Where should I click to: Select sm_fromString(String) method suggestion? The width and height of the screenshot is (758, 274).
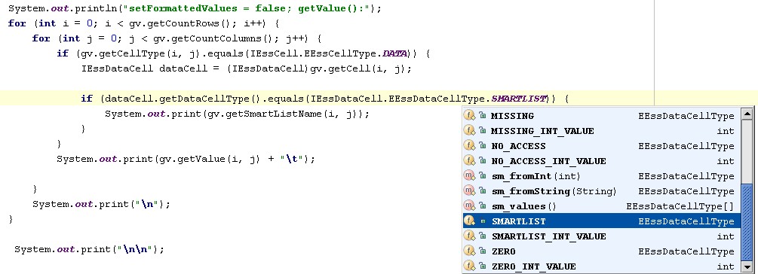pyautogui.click(x=601, y=191)
